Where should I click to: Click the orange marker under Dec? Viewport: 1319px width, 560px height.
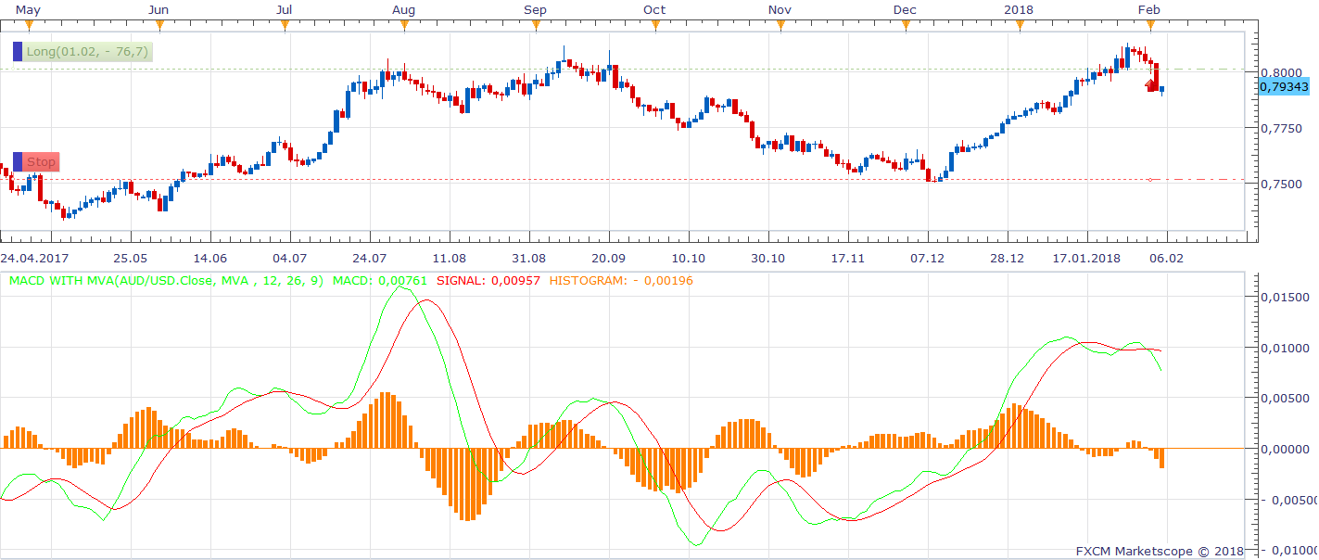click(905, 26)
